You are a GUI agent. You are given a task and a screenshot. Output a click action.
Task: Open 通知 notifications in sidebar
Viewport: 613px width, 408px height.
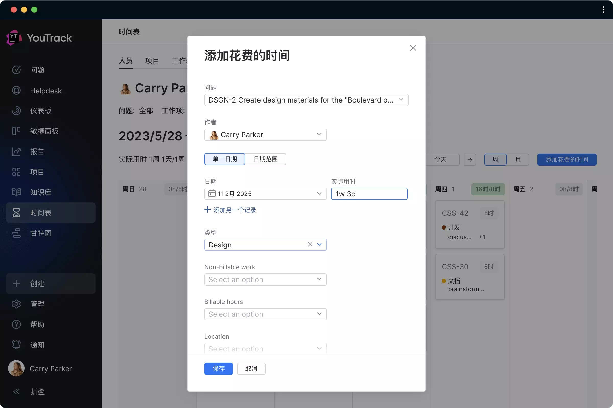37,345
